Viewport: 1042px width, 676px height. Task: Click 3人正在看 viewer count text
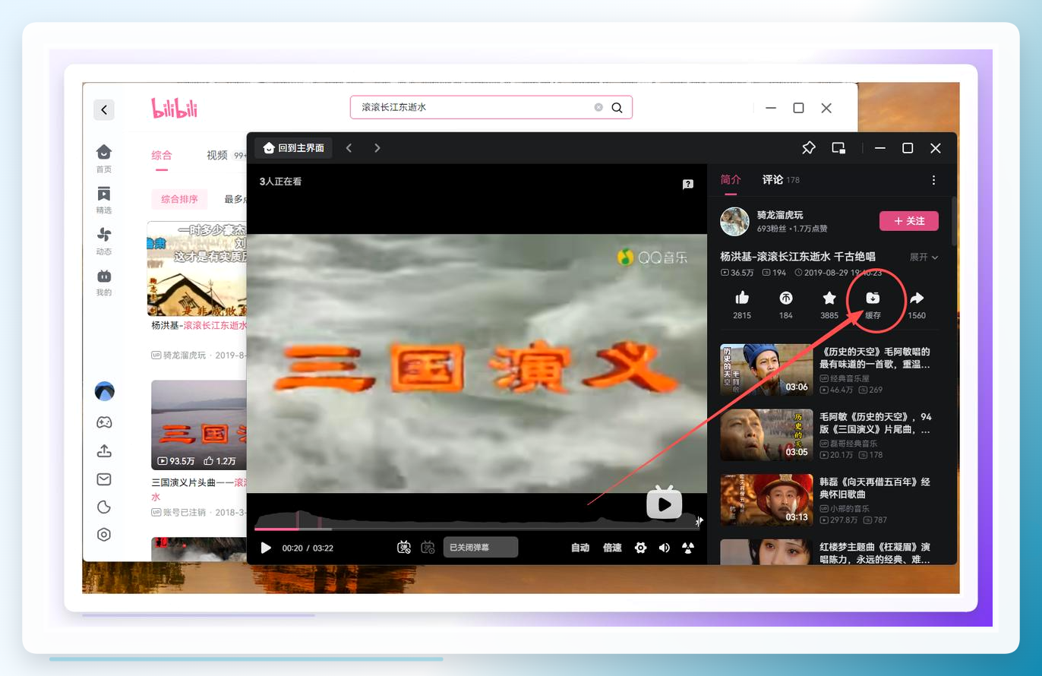[280, 182]
